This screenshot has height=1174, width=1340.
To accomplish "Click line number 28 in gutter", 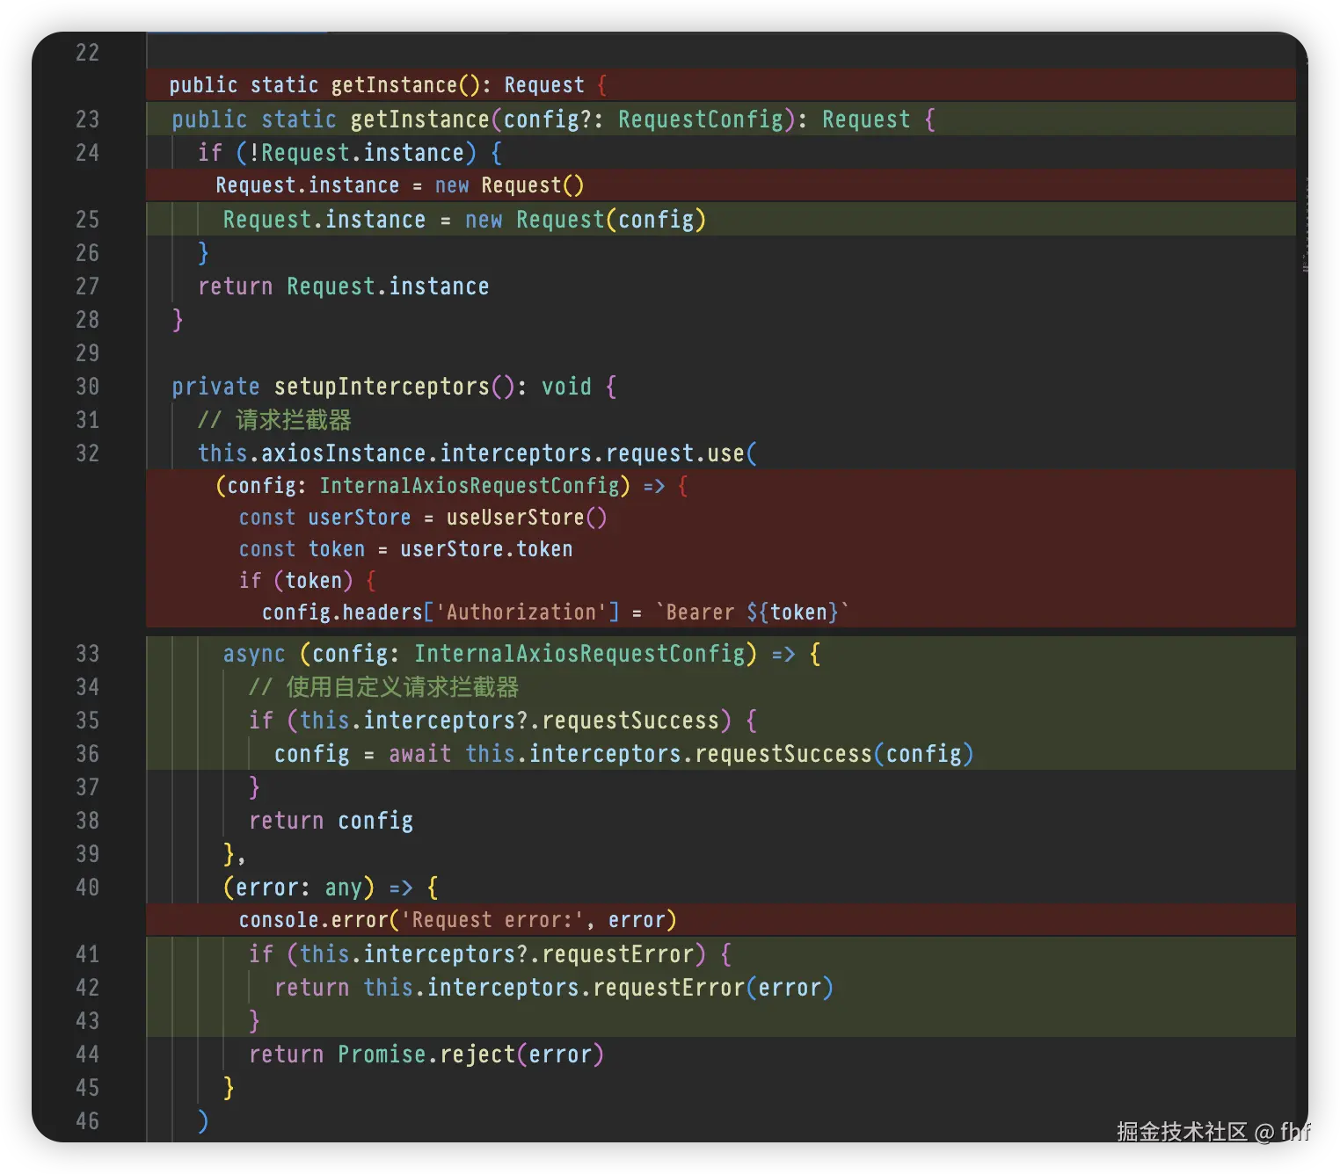I will [87, 320].
